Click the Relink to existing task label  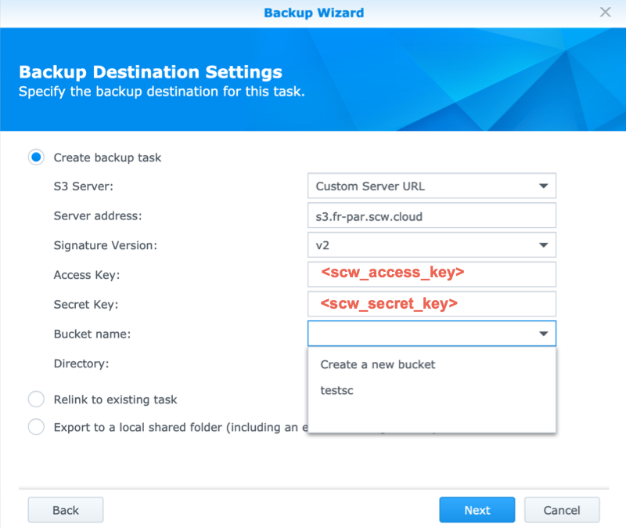pos(115,400)
